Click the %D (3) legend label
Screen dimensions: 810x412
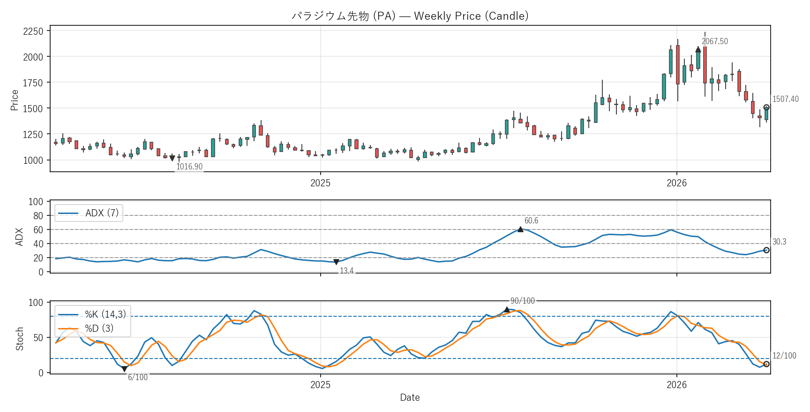99,328
